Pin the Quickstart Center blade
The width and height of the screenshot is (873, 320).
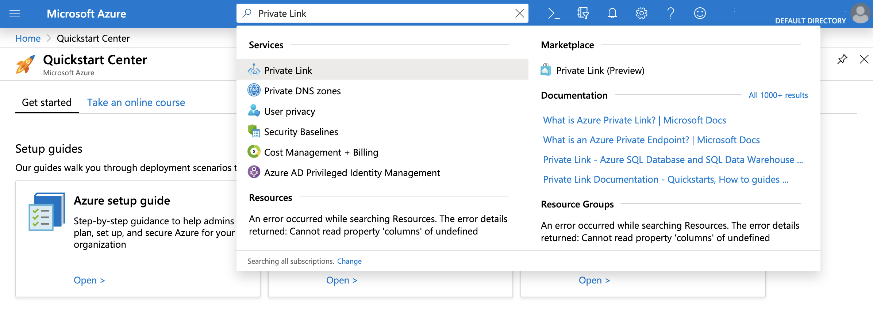(842, 59)
